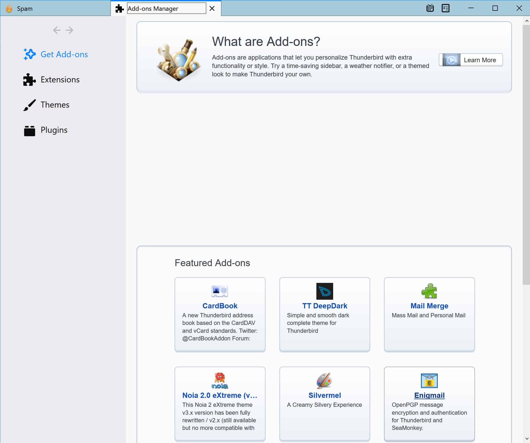The image size is (530, 443).
Task: Click the add-ons toolbox illustration
Action: [x=179, y=60]
